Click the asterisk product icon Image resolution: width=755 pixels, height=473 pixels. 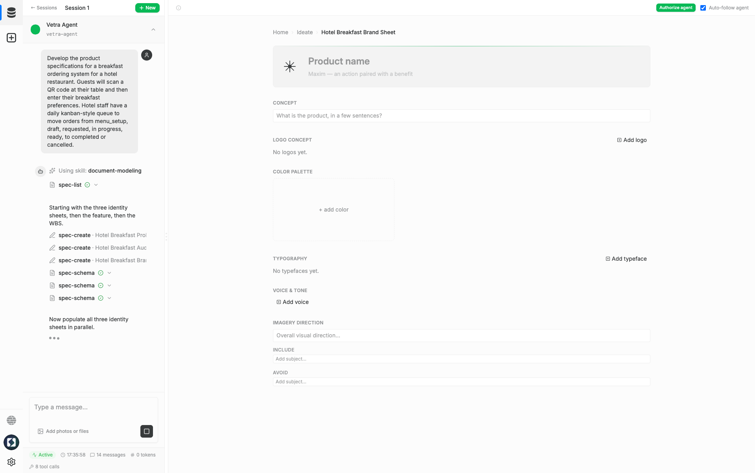[290, 66]
